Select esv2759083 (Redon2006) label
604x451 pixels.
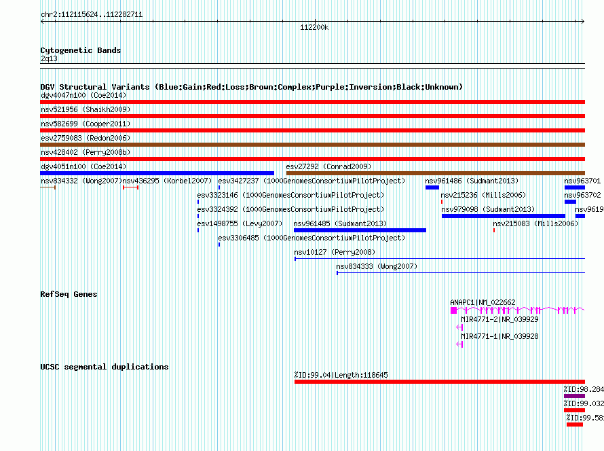pos(86,138)
